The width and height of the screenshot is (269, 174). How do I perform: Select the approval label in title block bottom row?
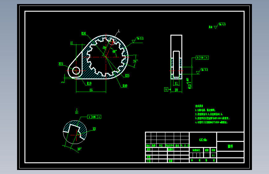pos(171,161)
